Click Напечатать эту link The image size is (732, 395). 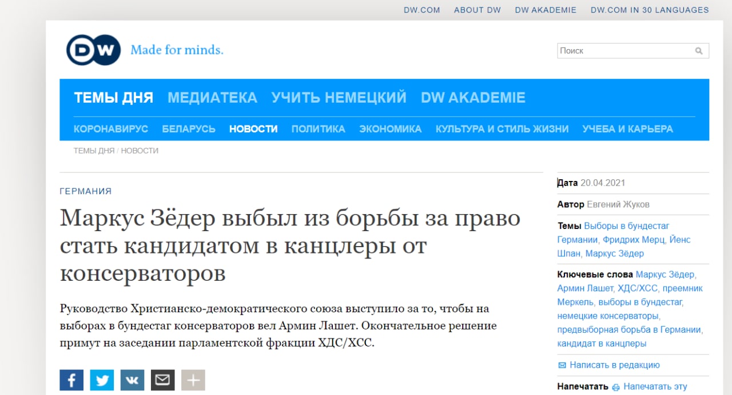coord(655,386)
